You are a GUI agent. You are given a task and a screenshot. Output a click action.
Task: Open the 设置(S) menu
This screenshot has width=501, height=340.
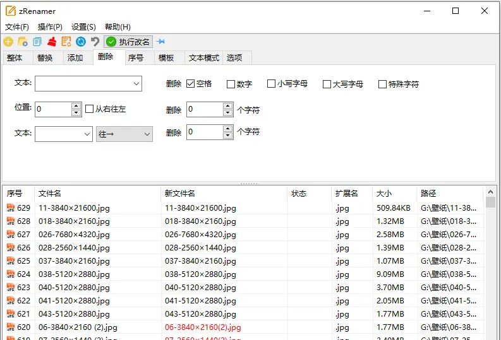point(83,27)
